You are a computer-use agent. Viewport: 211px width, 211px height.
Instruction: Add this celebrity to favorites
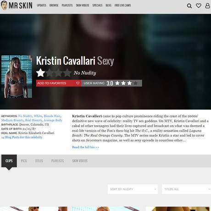59,83
